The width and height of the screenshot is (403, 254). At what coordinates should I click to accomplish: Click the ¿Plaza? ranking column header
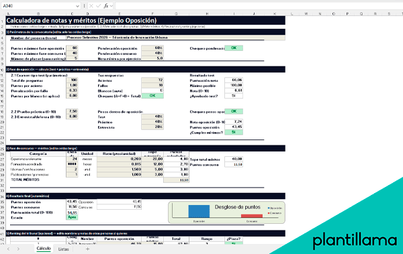(234, 239)
